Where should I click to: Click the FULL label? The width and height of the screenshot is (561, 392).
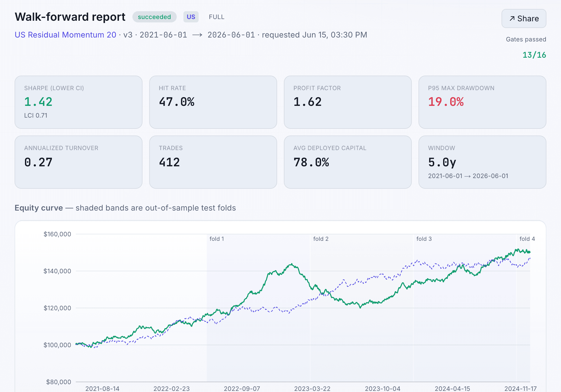[217, 17]
